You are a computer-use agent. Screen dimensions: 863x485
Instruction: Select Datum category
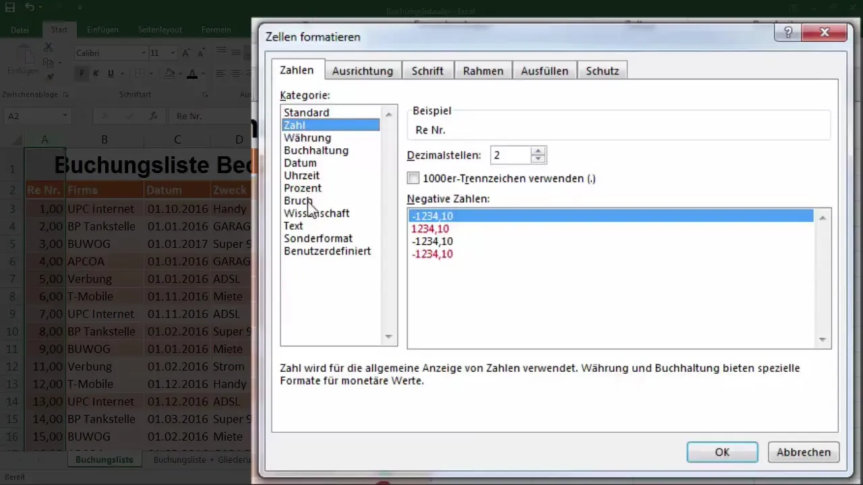(330, 163)
